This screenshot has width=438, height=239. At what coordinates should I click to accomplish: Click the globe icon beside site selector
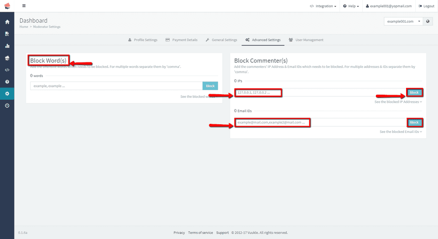(428, 21)
